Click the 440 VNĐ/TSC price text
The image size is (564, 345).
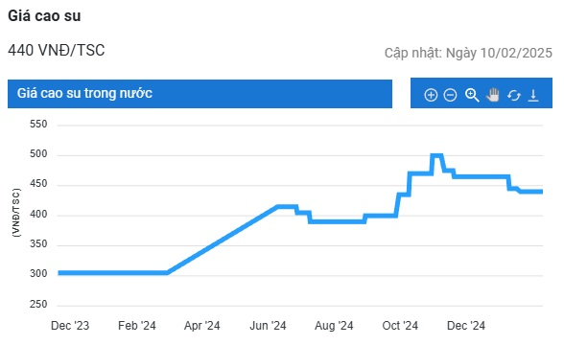tap(56, 50)
